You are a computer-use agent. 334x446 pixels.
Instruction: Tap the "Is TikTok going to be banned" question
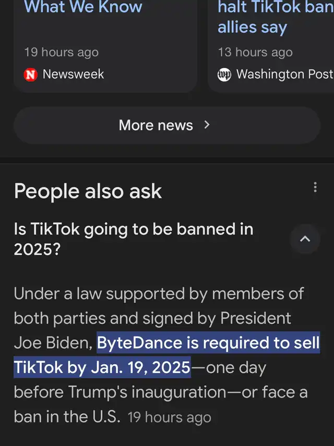click(134, 239)
